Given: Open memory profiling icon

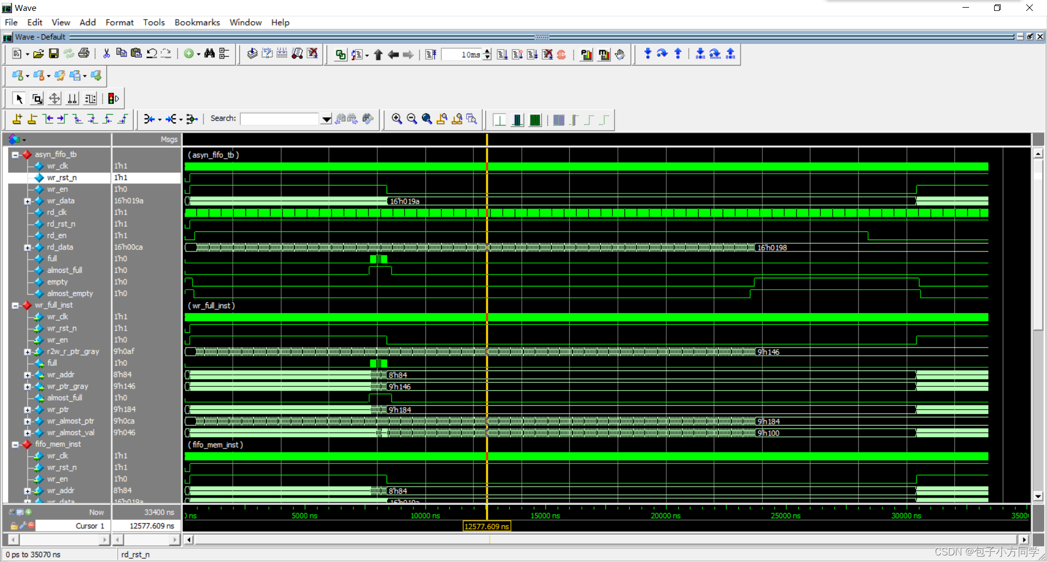Looking at the screenshot, I should coord(604,55).
